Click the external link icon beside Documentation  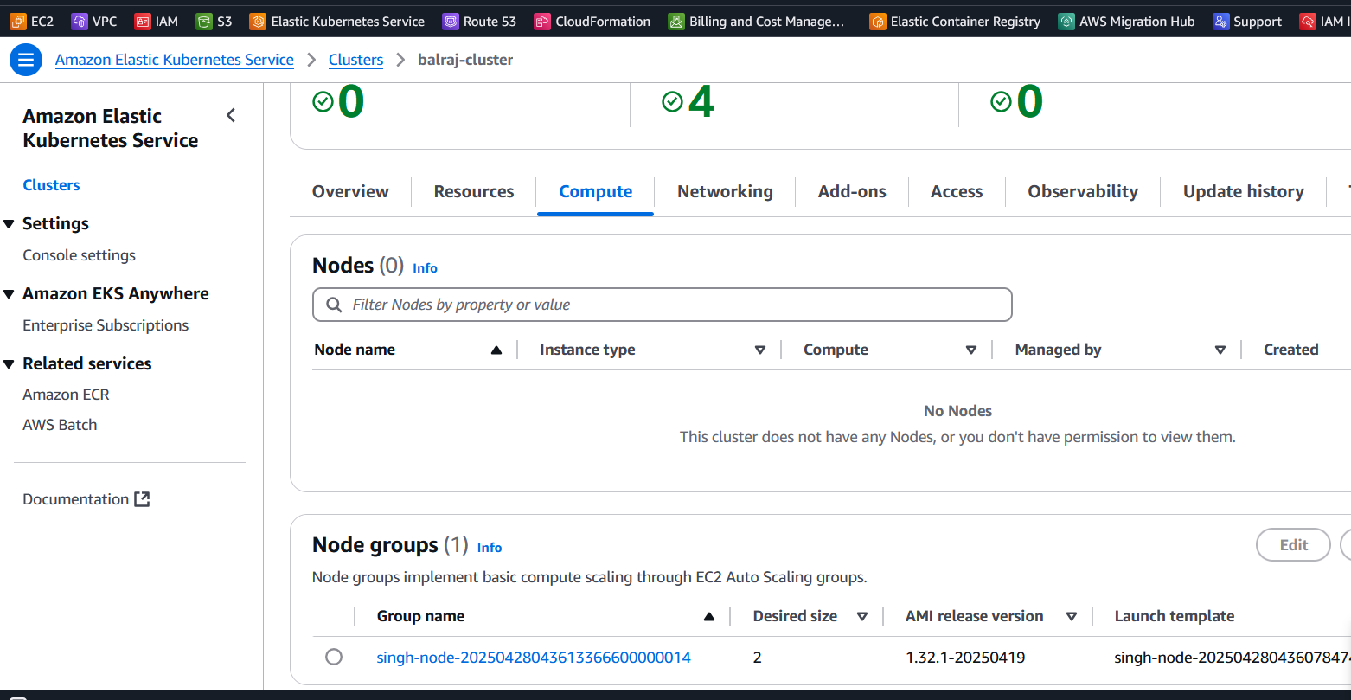click(143, 499)
